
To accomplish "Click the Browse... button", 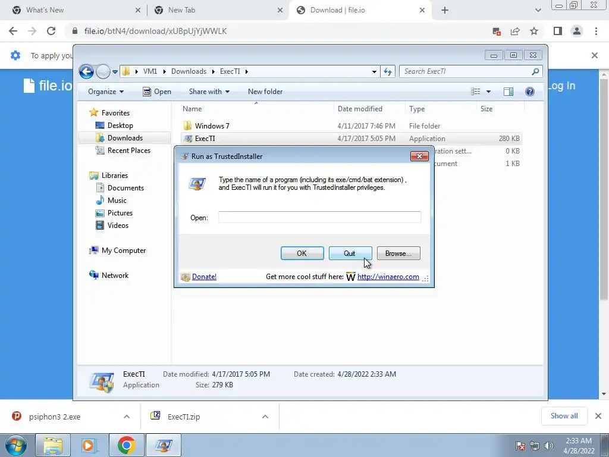I will tap(398, 253).
